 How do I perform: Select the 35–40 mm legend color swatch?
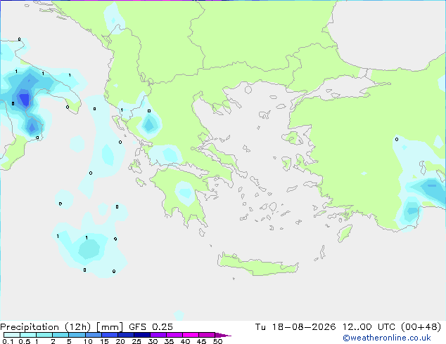pyautogui.click(x=174, y=335)
